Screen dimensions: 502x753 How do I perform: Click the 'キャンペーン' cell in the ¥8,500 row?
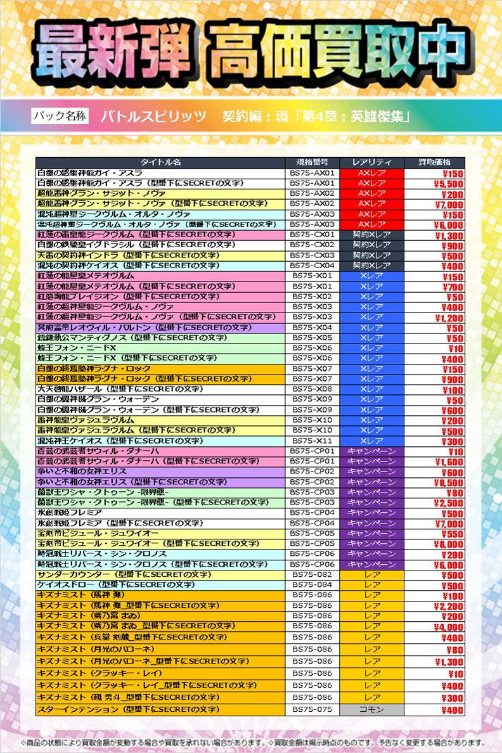click(371, 482)
